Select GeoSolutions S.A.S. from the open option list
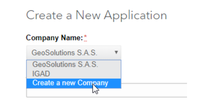The width and height of the screenshot is (214, 108). [x=74, y=64]
